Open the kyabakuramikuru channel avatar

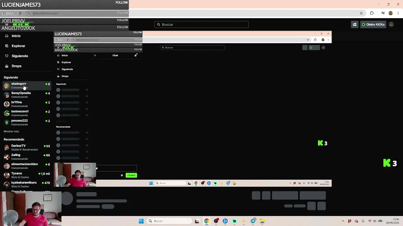7,184
